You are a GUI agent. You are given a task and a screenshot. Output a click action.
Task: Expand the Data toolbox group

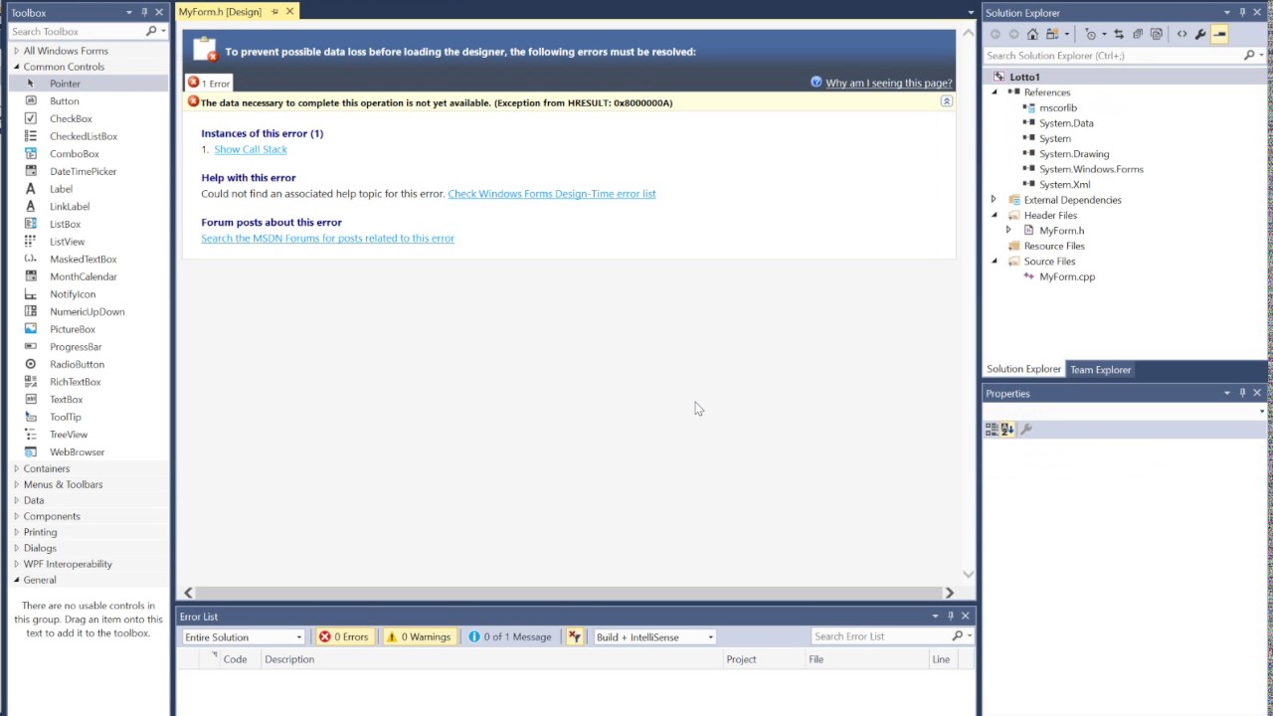16,500
